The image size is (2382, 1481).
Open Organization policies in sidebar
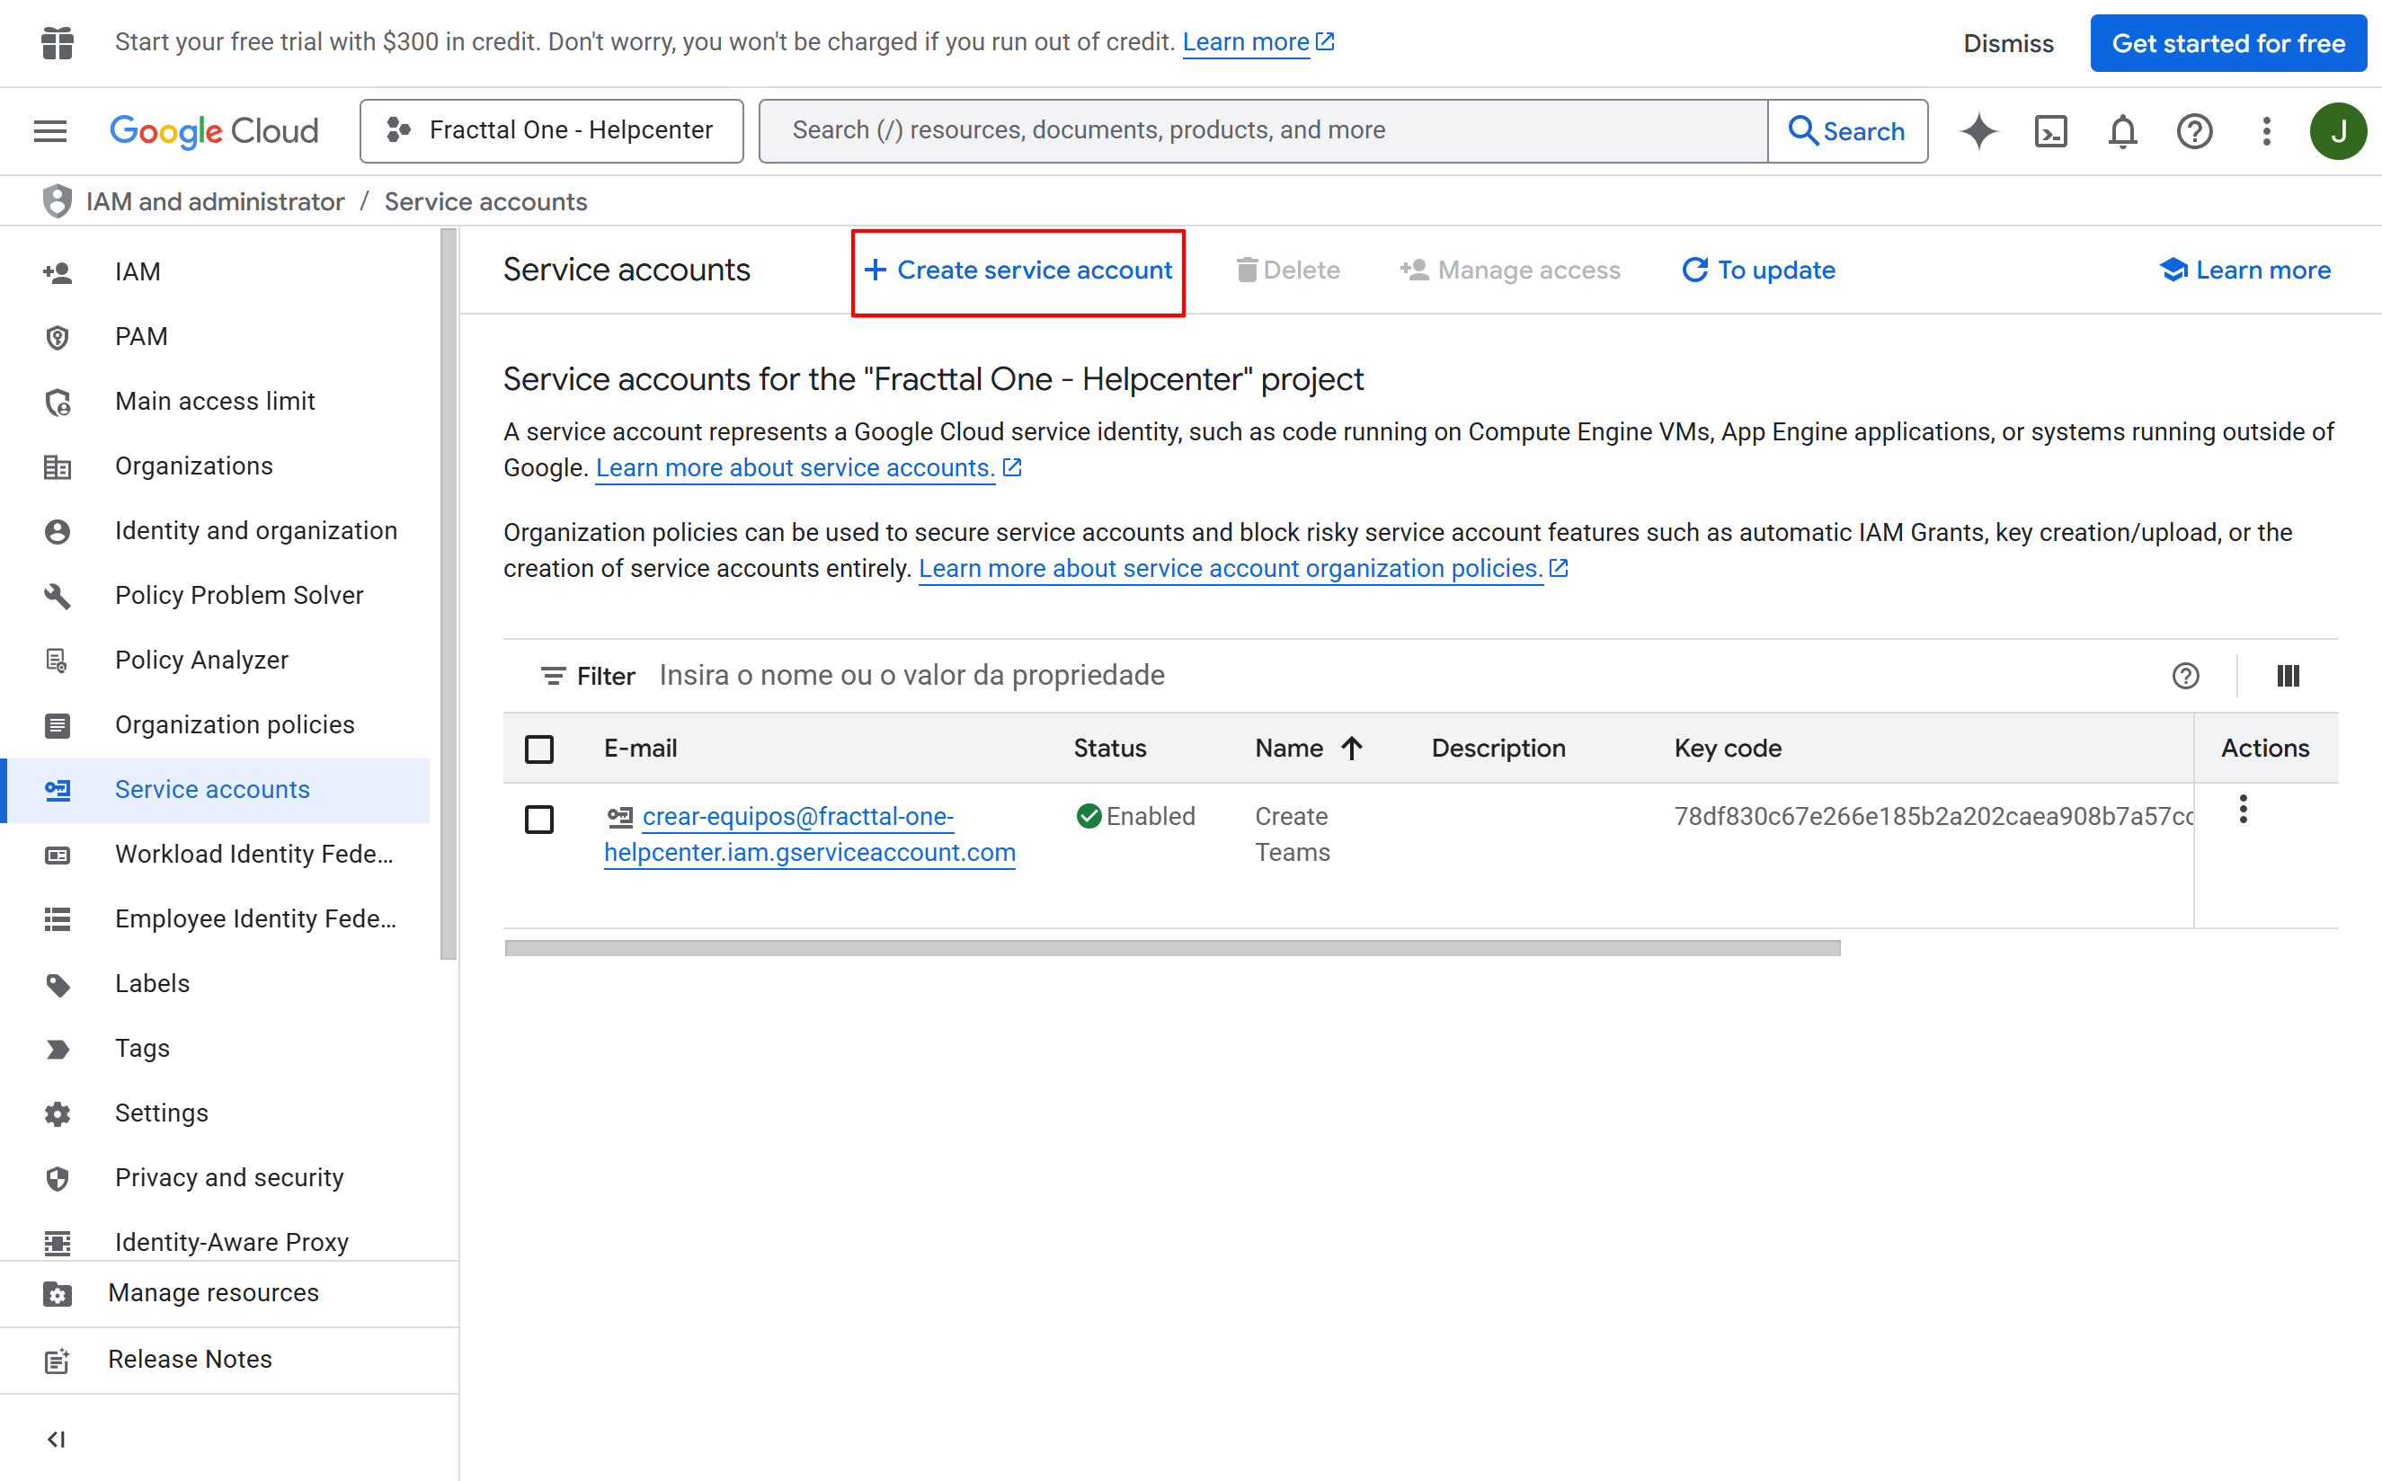[234, 725]
